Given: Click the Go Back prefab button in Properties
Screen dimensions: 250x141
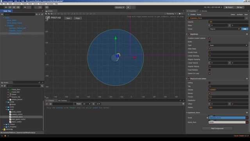Looking at the screenshot, I should pyautogui.click(x=239, y=14).
